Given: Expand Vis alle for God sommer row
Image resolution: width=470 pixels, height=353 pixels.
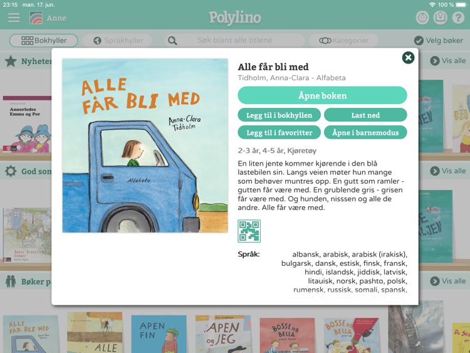Looking at the screenshot, I should 448,171.
